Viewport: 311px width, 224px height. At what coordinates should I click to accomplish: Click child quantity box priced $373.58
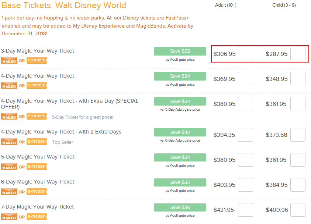(298, 135)
